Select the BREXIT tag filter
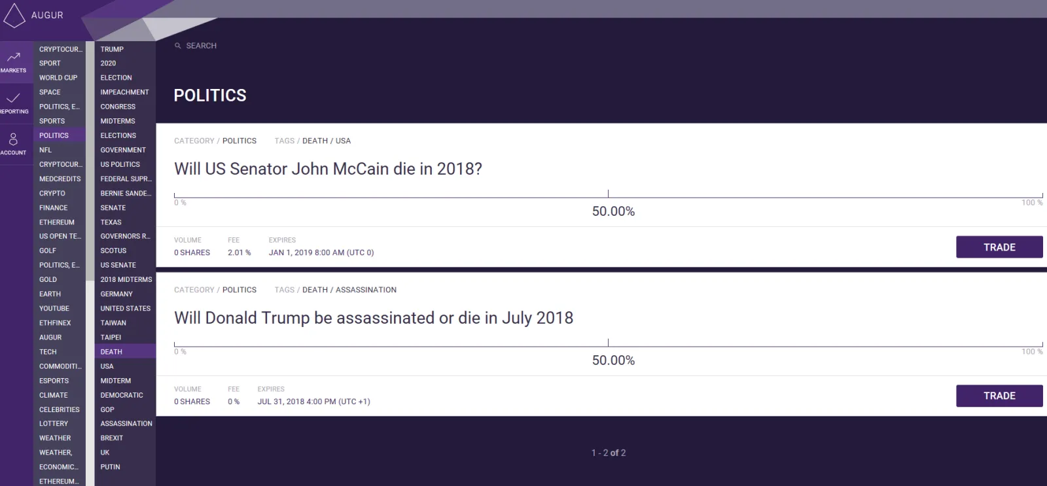1047x486 pixels. [111, 438]
